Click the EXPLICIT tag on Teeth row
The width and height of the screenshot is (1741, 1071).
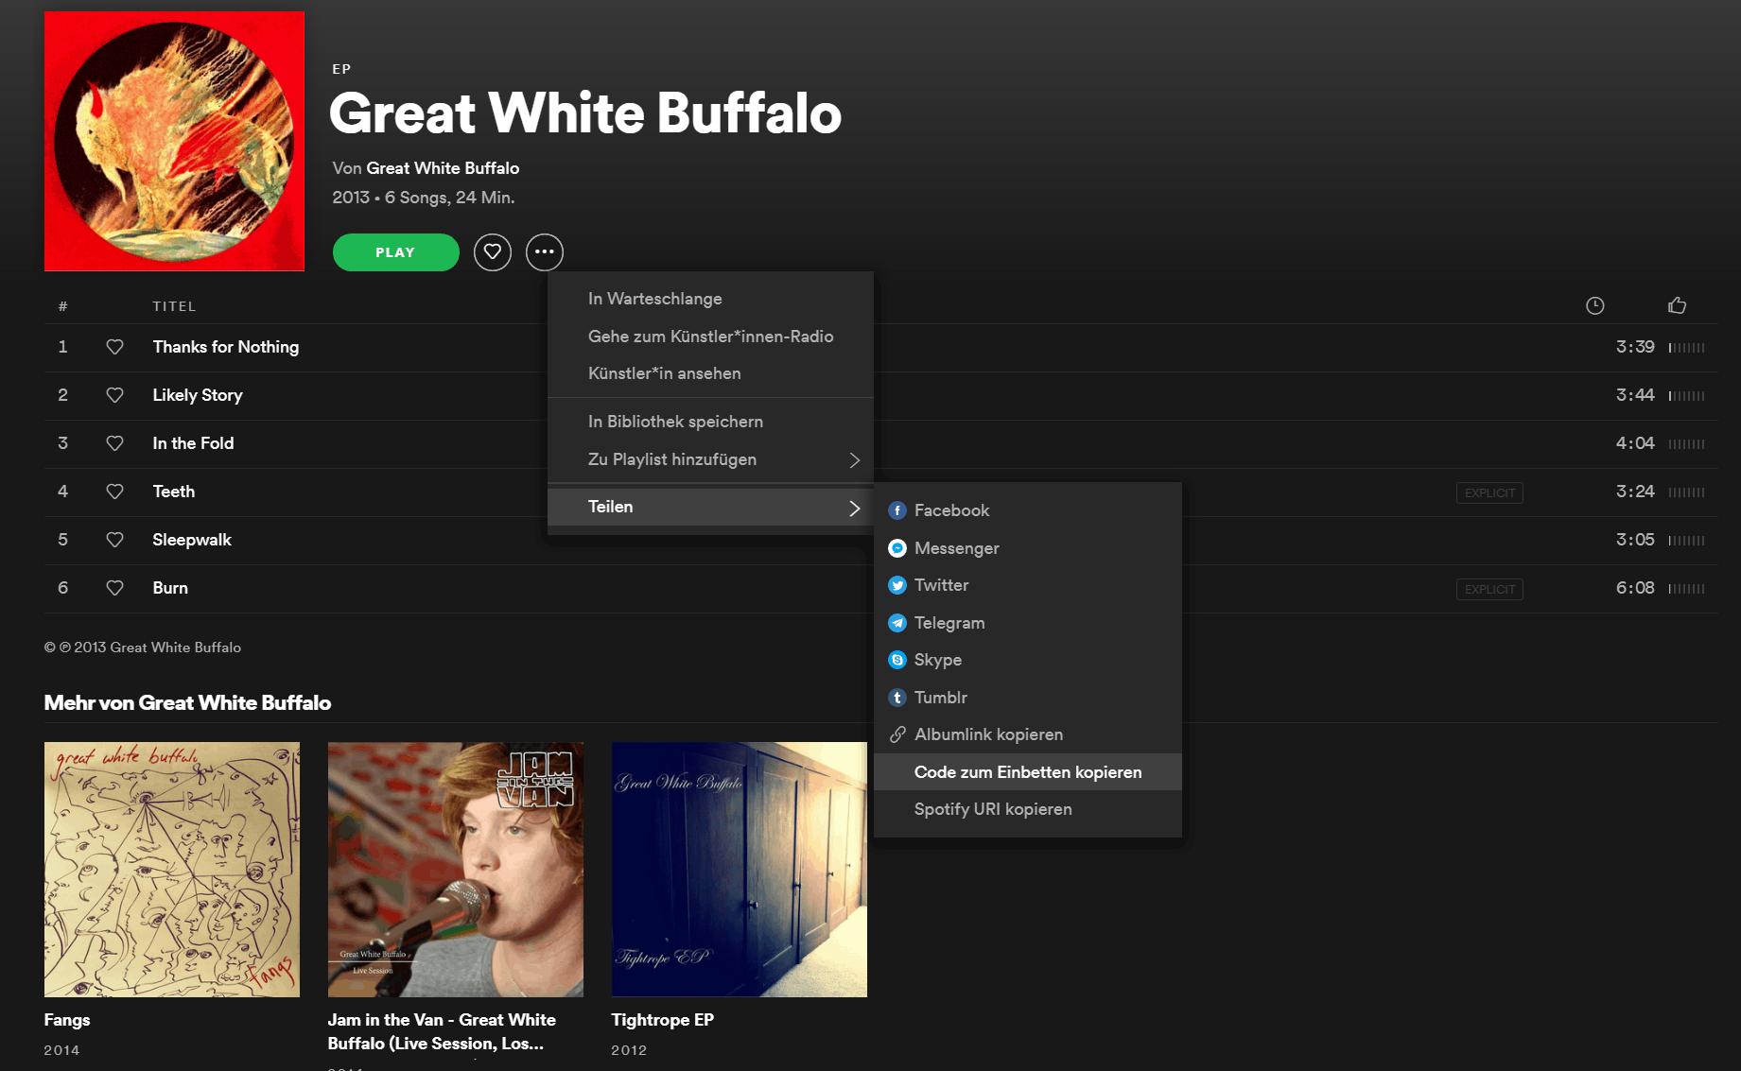1489,492
